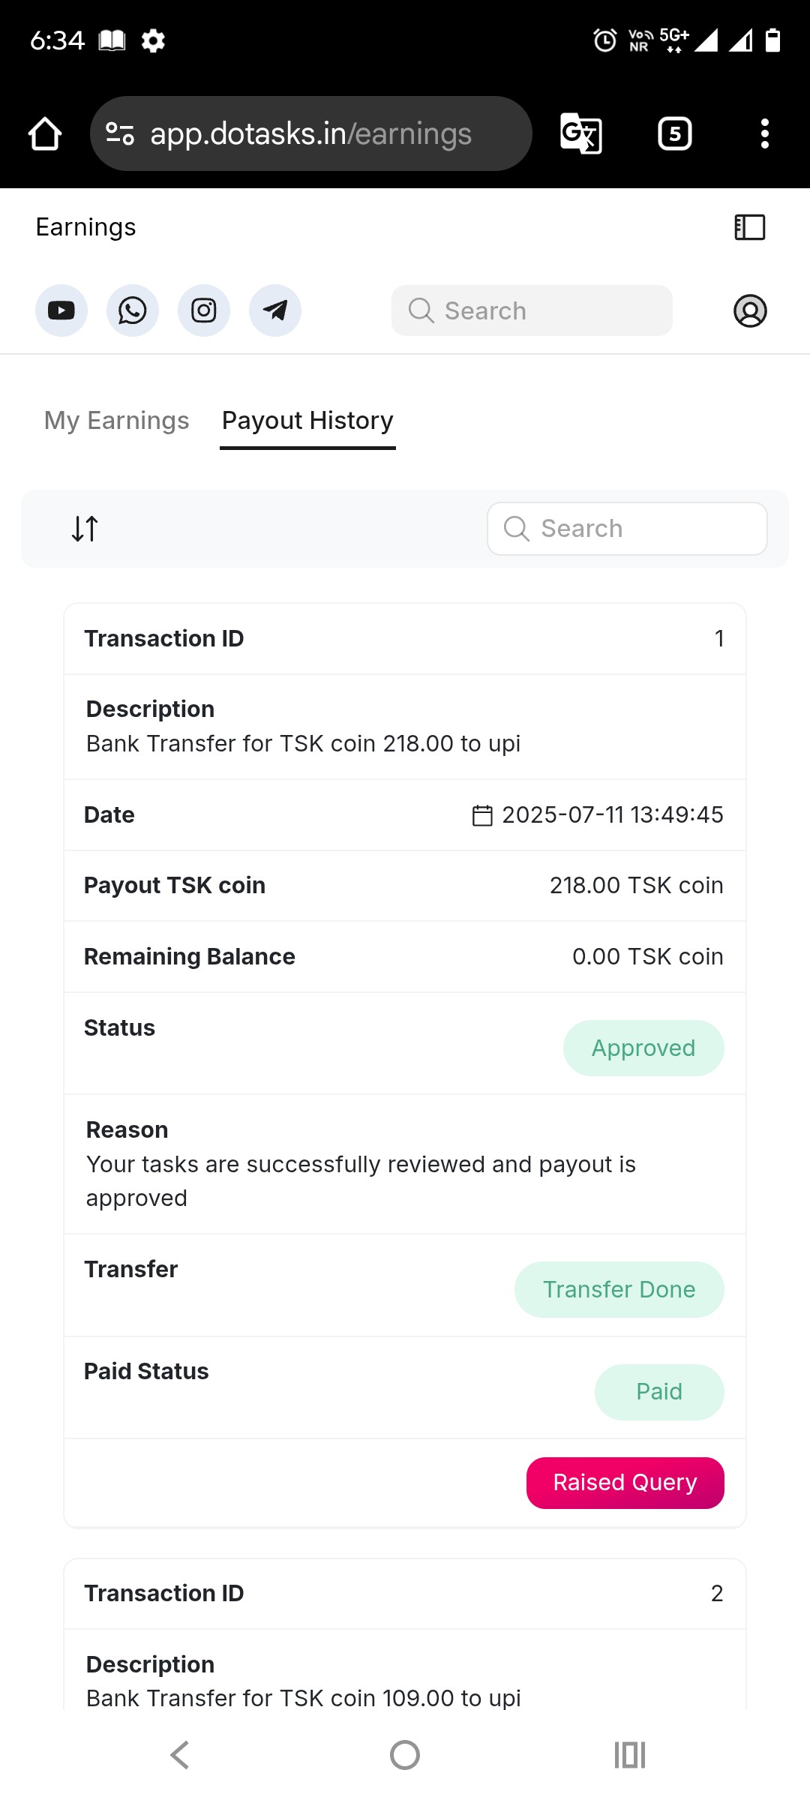Screen dimensions: 810x1800
Task: Open the user profile icon
Action: (x=750, y=310)
